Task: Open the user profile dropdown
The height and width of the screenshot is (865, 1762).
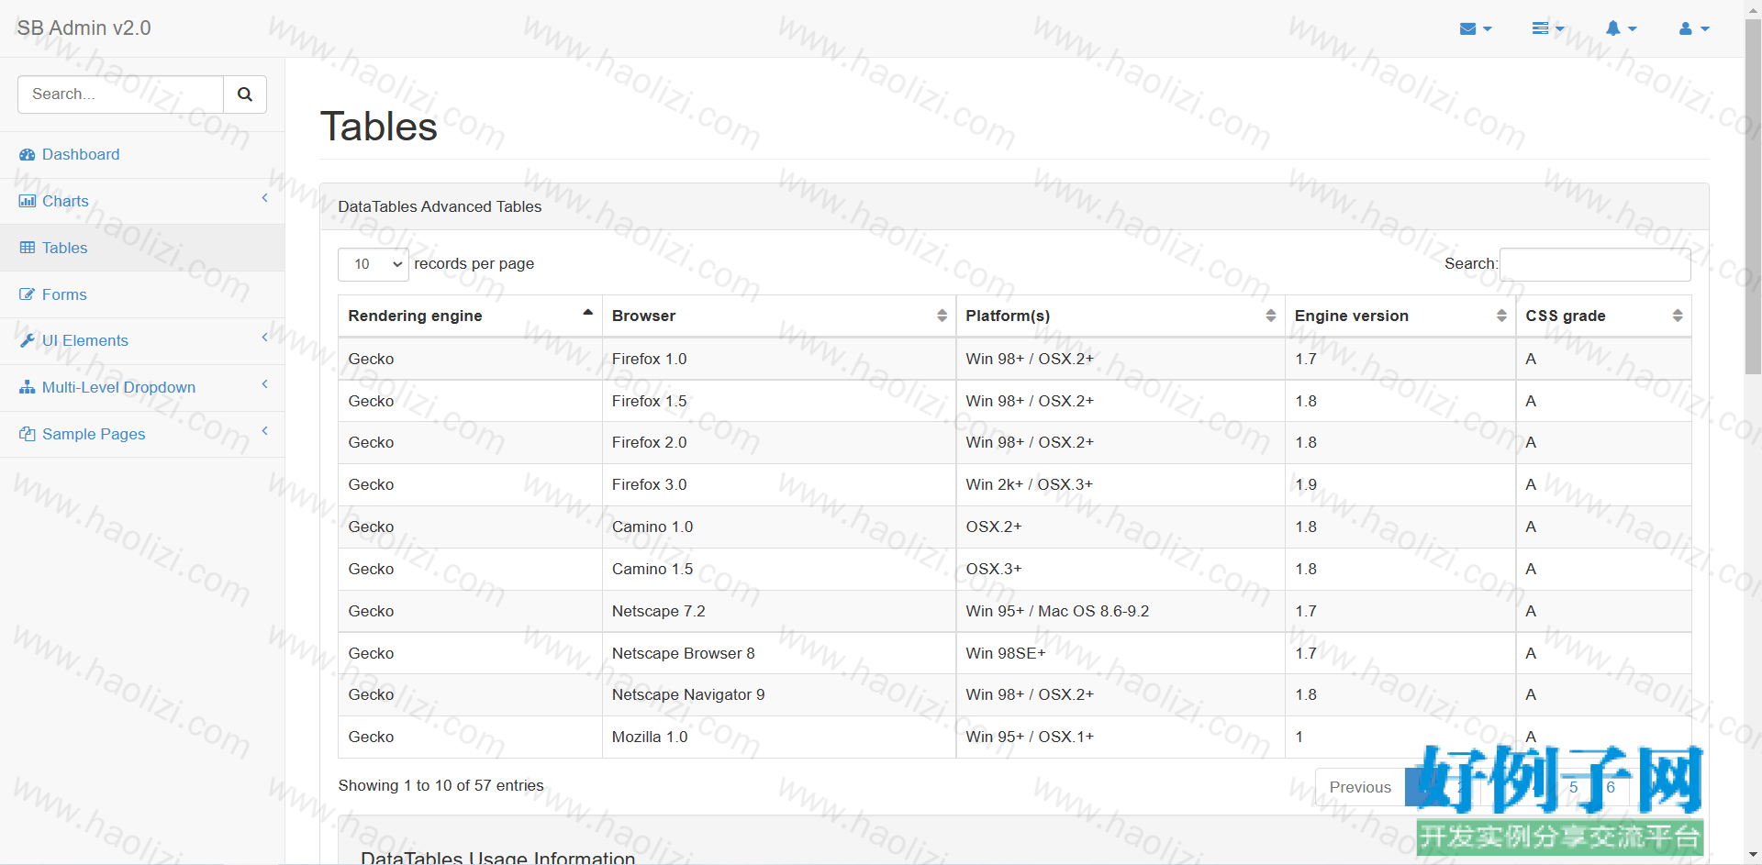Action: (x=1694, y=28)
